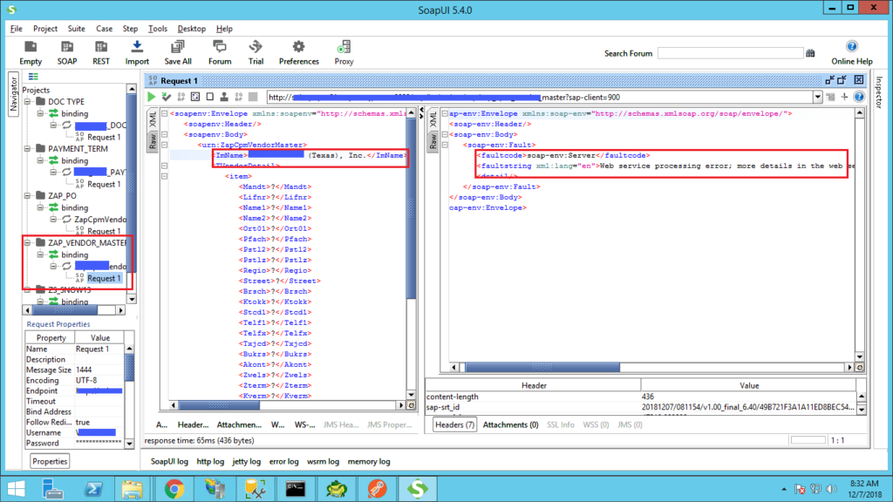Open the Forum toolbar icon
893x502 pixels.
tap(219, 52)
